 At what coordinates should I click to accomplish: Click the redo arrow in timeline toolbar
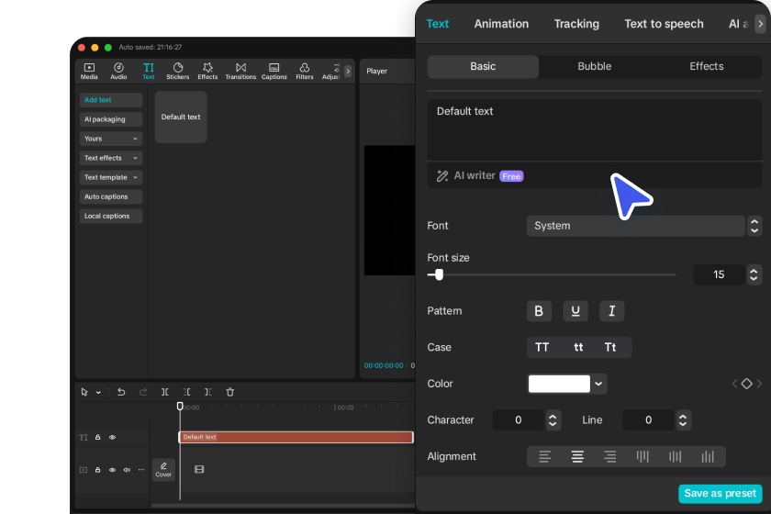pyautogui.click(x=143, y=392)
